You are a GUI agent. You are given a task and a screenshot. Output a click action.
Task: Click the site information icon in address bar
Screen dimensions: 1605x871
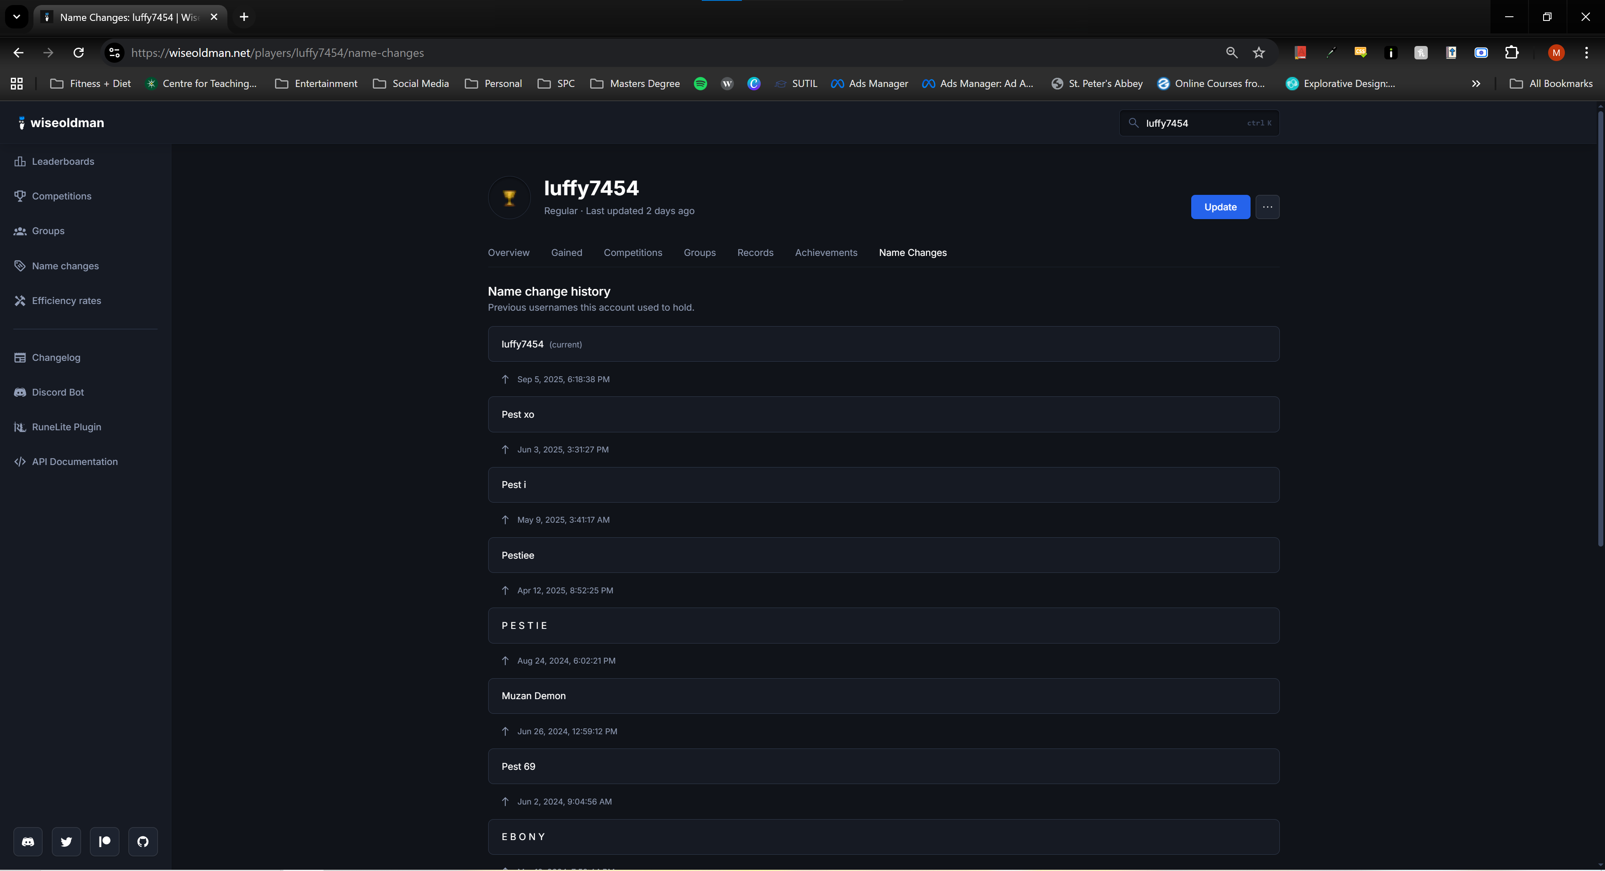pyautogui.click(x=114, y=53)
